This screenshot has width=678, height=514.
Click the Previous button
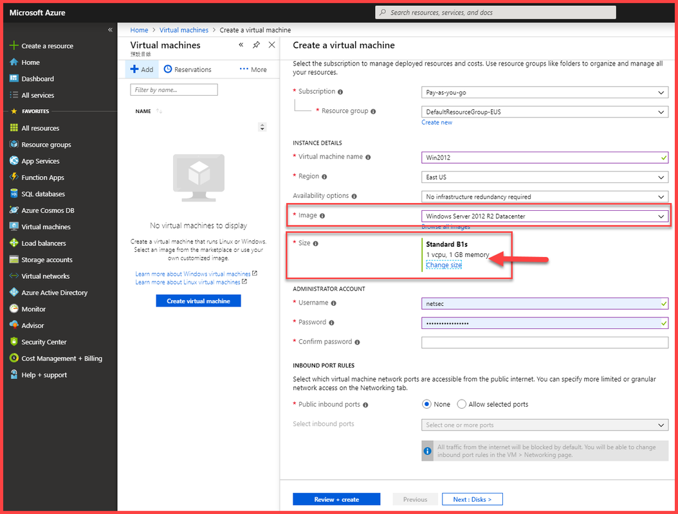[x=415, y=499]
